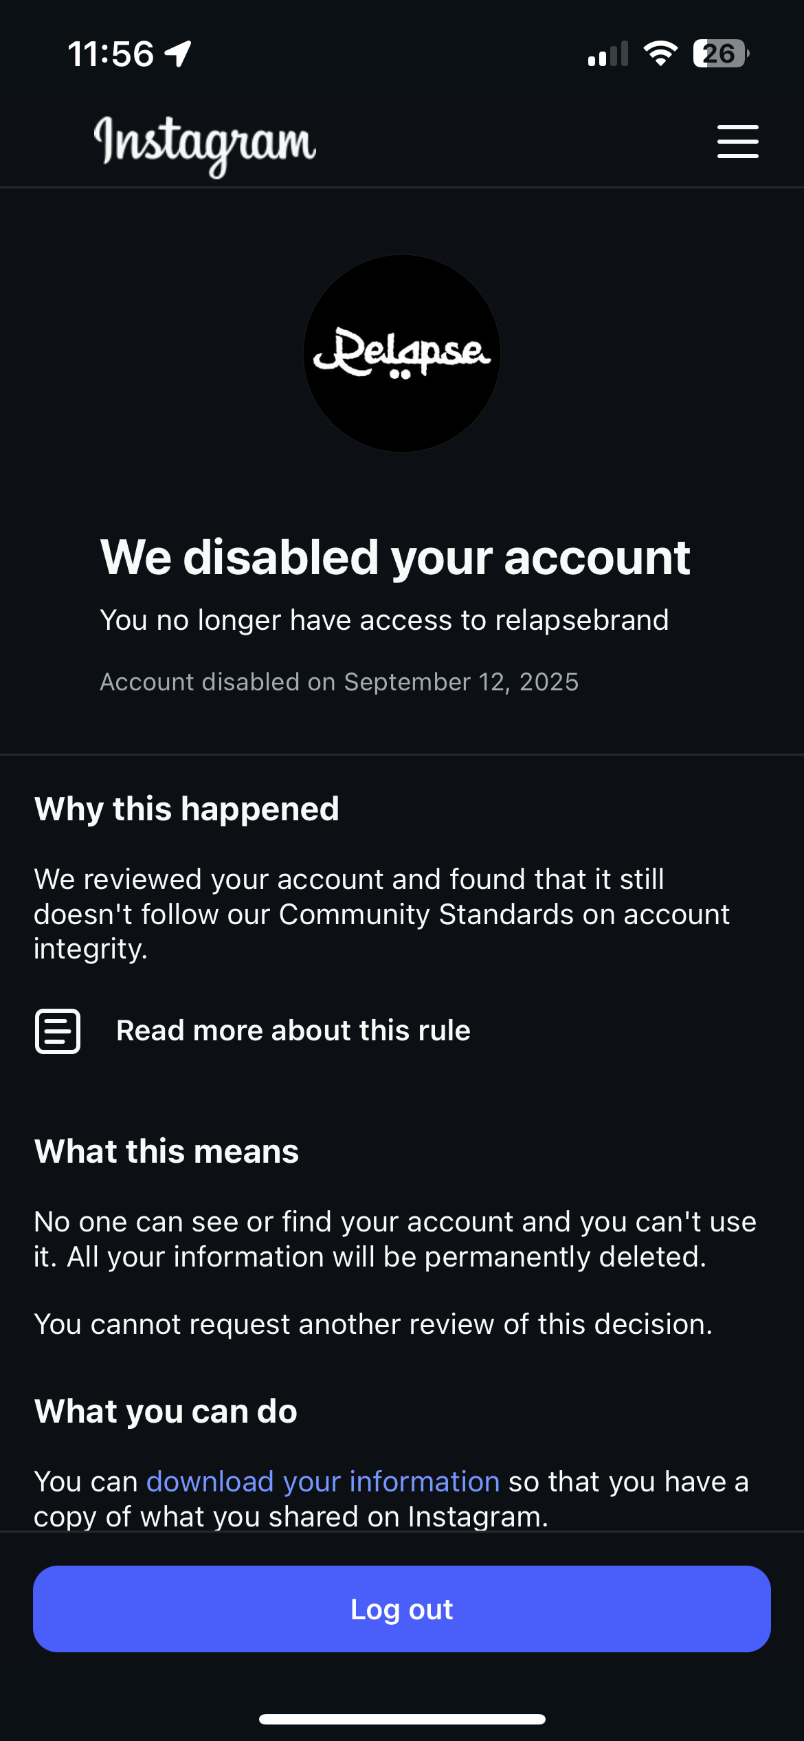The height and width of the screenshot is (1741, 804).
Task: Tap the document icon beside Read more
Action: pos(58,1031)
